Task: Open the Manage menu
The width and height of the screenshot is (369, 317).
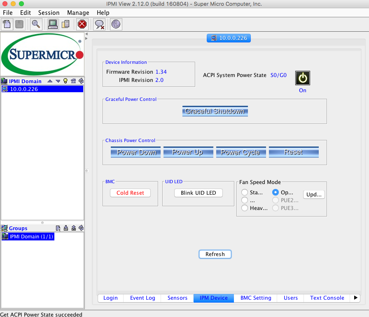Action: point(78,13)
